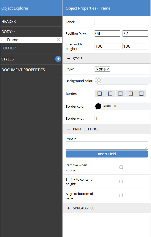Click the Insert Field button
The image size is (151, 237).
click(107, 154)
